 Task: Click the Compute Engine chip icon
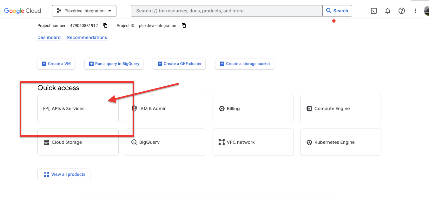pos(309,109)
